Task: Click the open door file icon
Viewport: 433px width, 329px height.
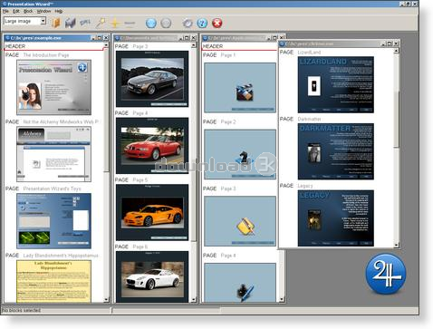Action: [x=56, y=23]
